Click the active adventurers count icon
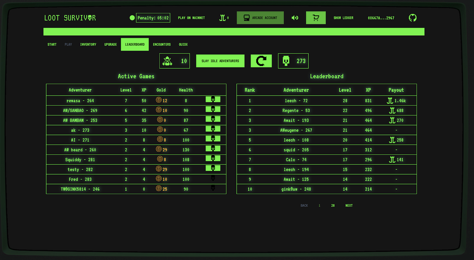Viewport: 474px width, 260px height. tap(167, 61)
